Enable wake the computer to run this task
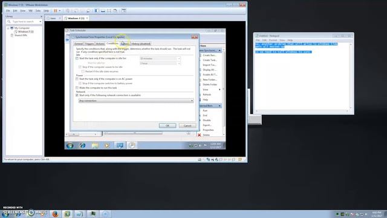387x218 pixels. [77, 88]
